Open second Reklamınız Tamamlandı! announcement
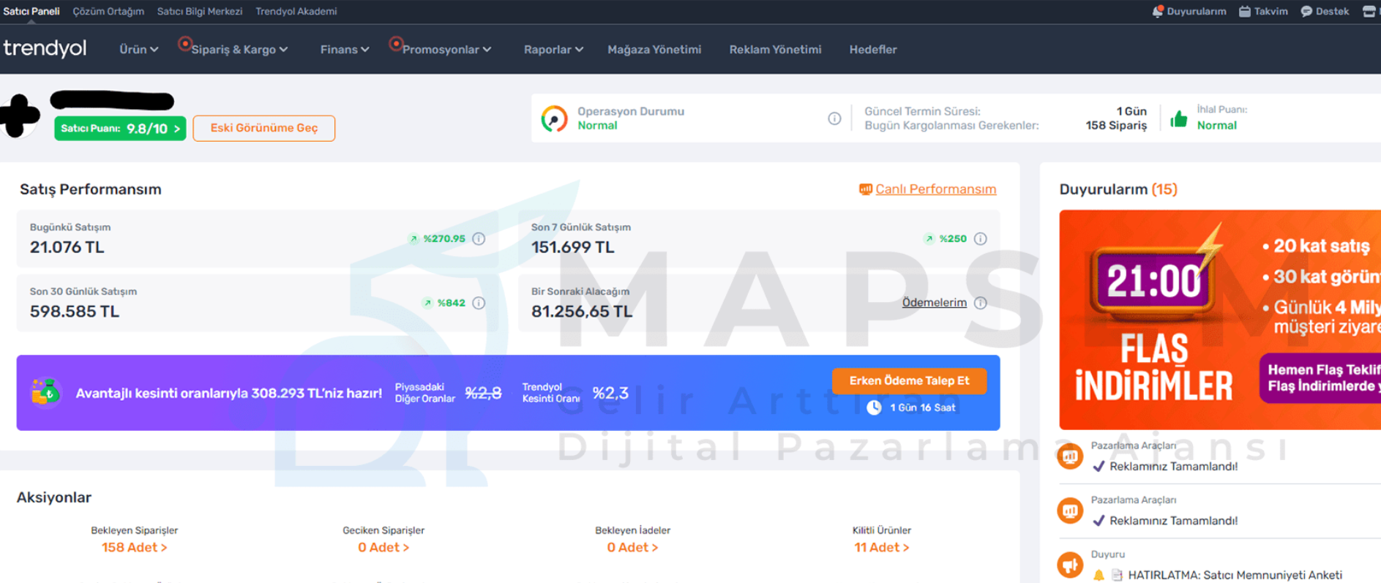This screenshot has width=1381, height=583. click(x=1173, y=521)
